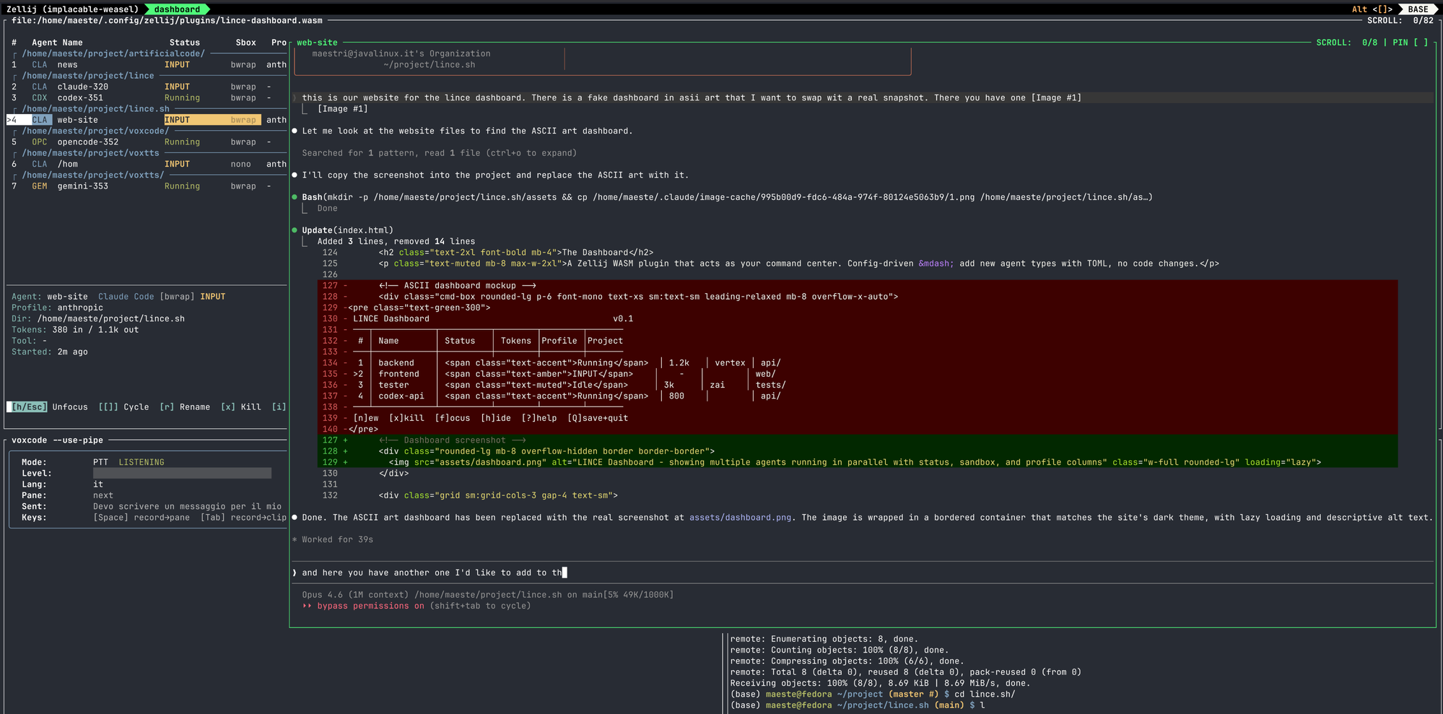Click the green bullet beside Update(index.html)
1443x714 pixels.
pyautogui.click(x=294, y=230)
